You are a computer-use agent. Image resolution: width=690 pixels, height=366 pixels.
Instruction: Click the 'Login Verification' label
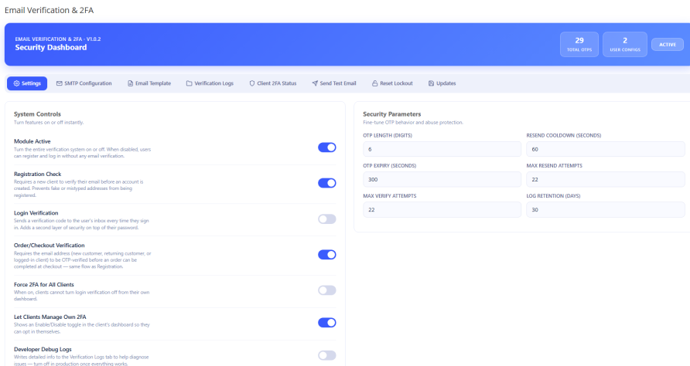[36, 213]
